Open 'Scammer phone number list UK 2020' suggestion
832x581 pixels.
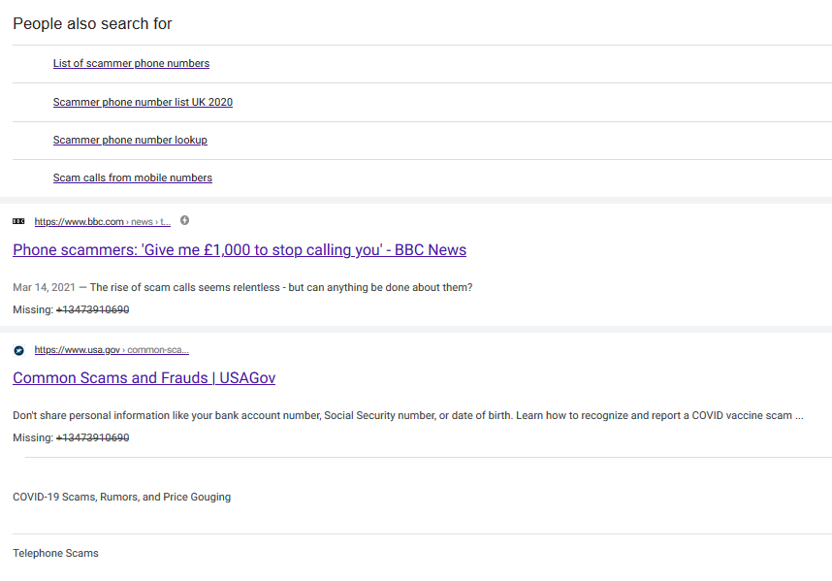tap(143, 102)
